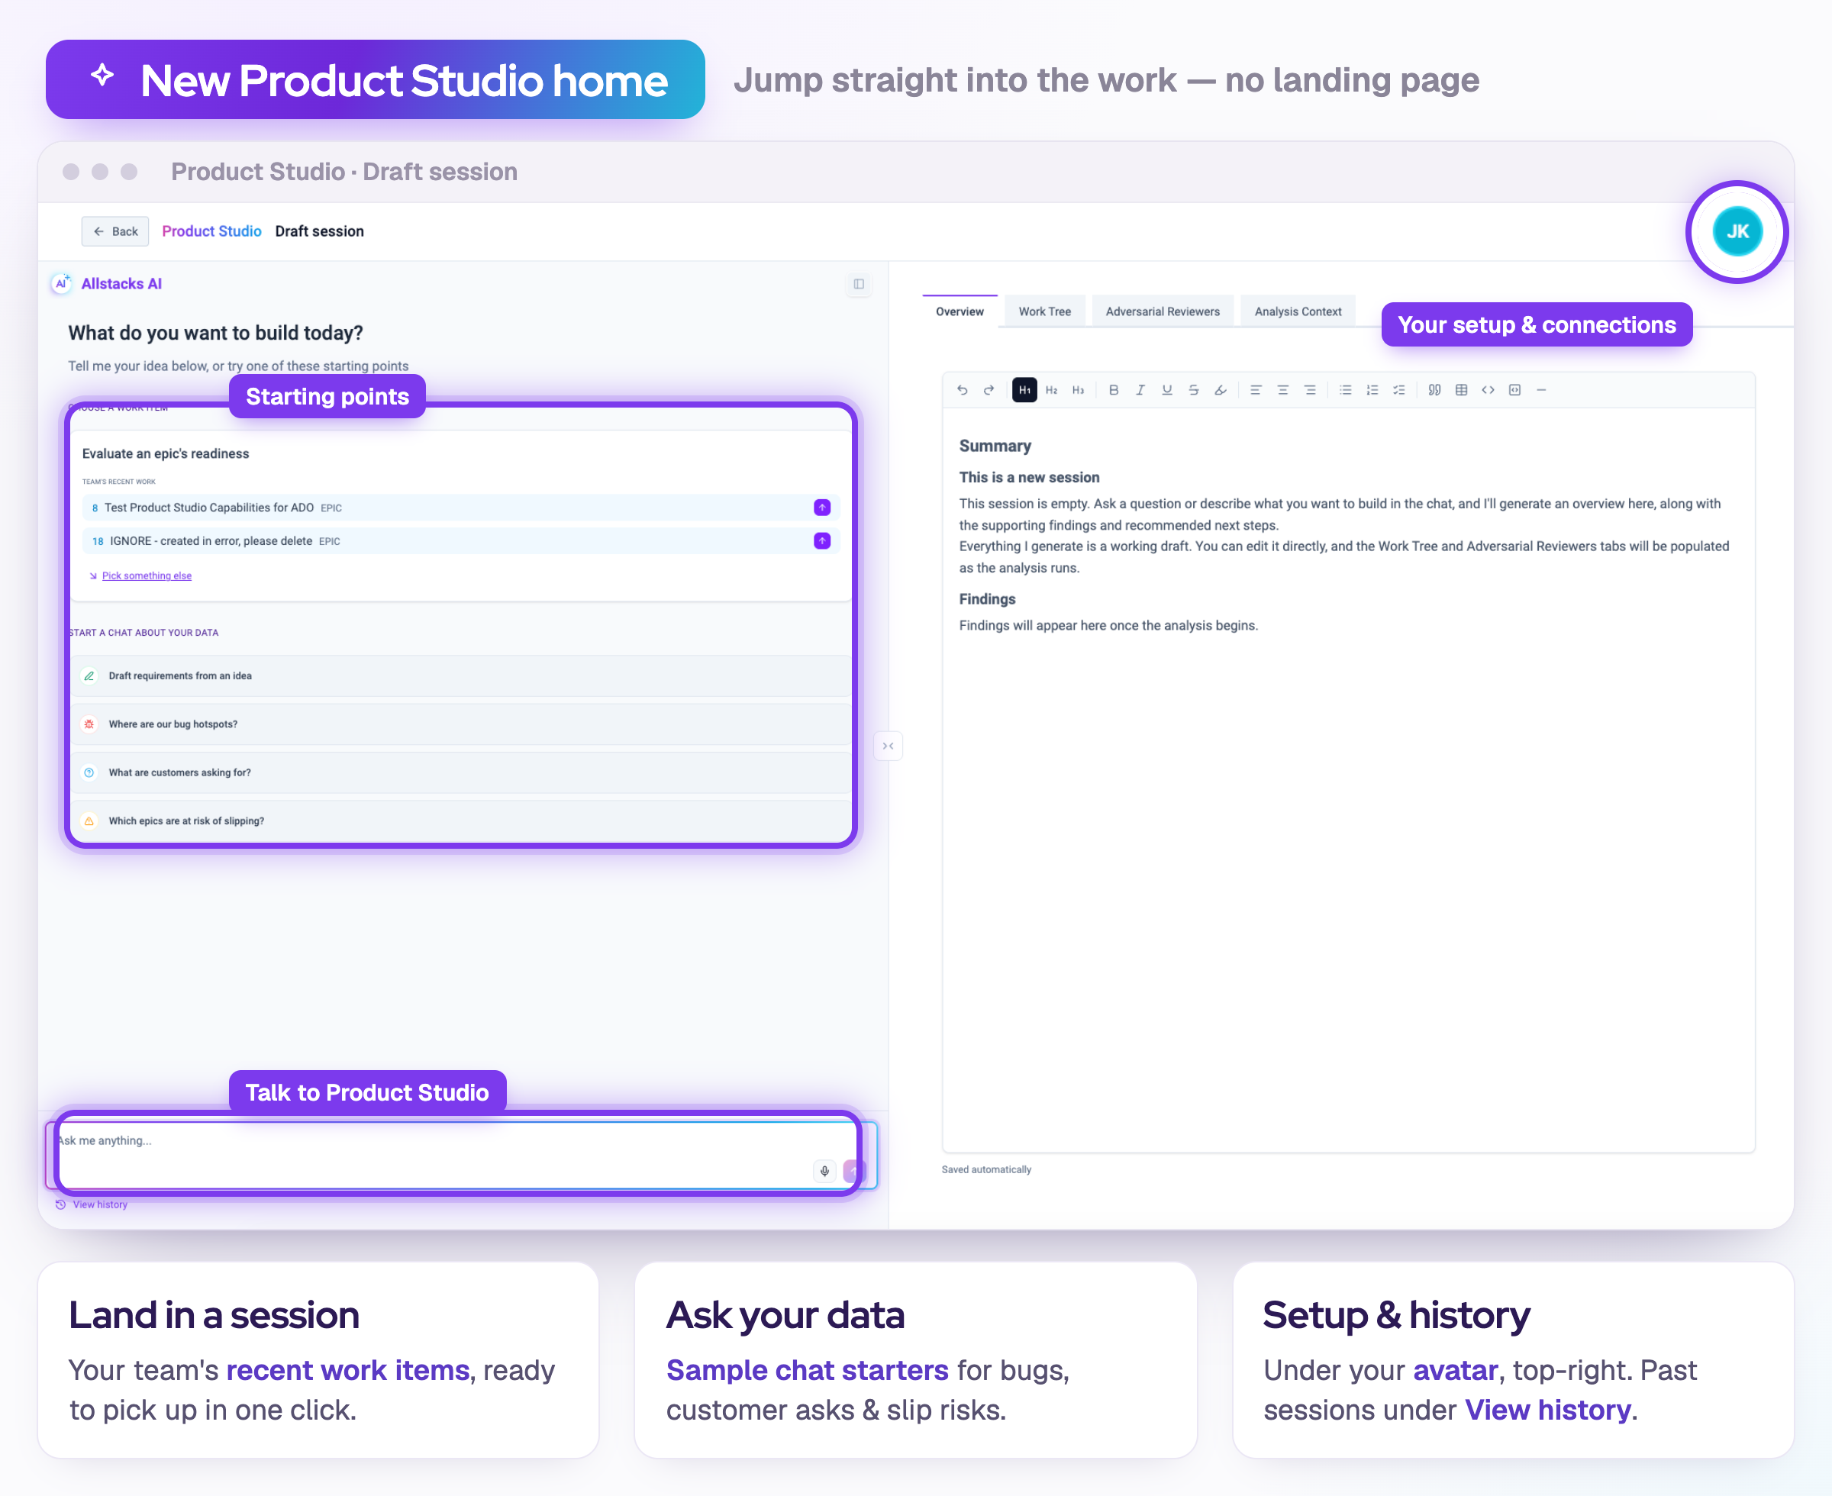This screenshot has height=1496, width=1832.
Task: Toggle italic formatting
Action: tap(1140, 390)
